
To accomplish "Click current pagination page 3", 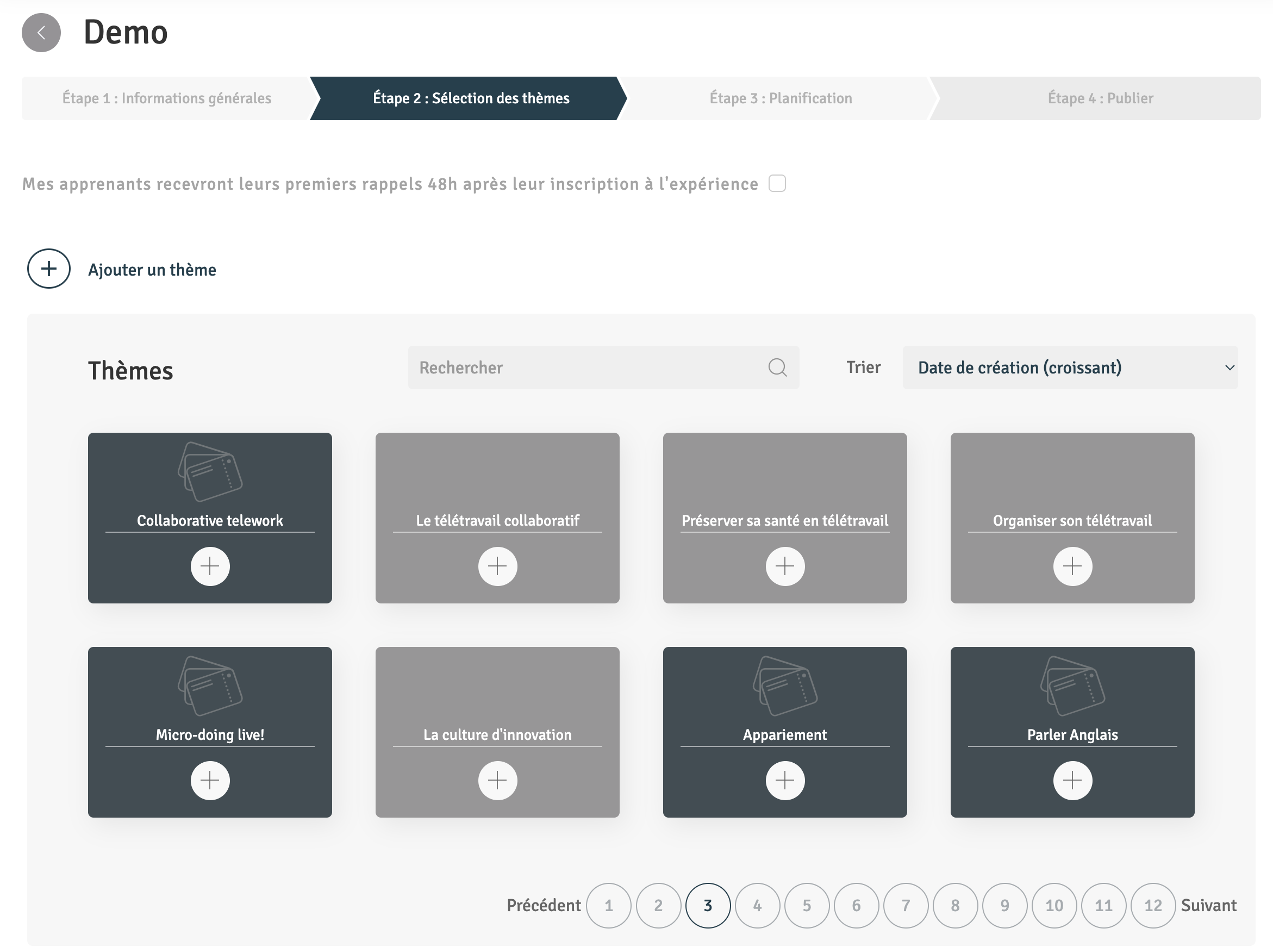I will pos(708,906).
